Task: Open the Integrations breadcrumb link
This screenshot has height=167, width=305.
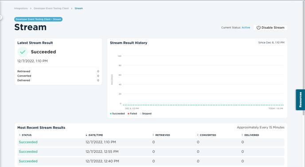Action: pyautogui.click(x=21, y=8)
